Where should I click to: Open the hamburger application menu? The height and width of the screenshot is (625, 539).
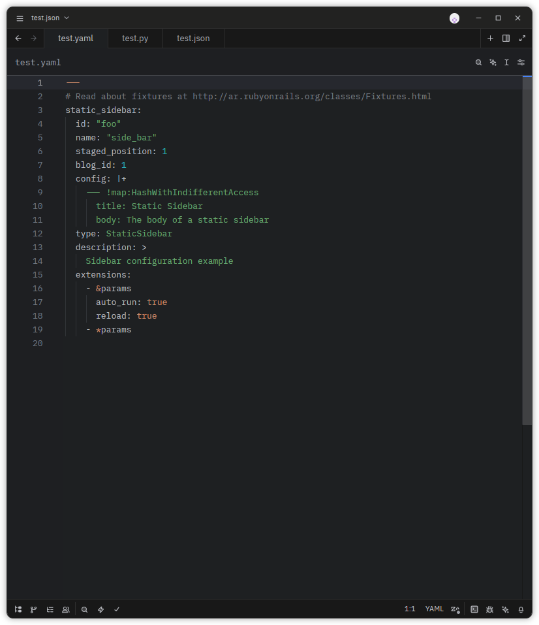[x=20, y=18]
